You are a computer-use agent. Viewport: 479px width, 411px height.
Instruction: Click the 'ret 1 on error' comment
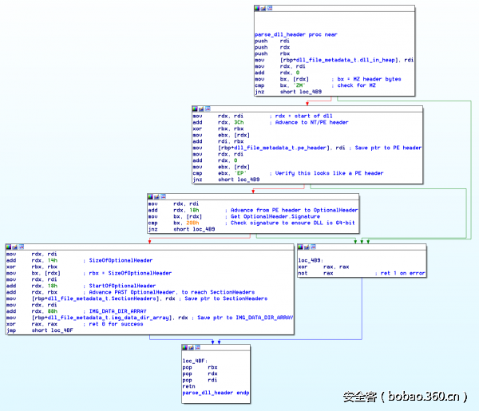(402, 273)
